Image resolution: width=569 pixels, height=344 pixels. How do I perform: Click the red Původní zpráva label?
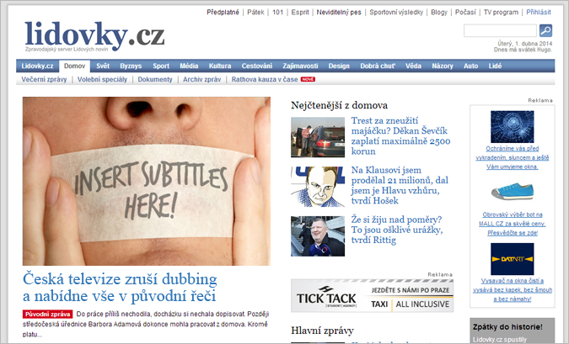tap(47, 315)
